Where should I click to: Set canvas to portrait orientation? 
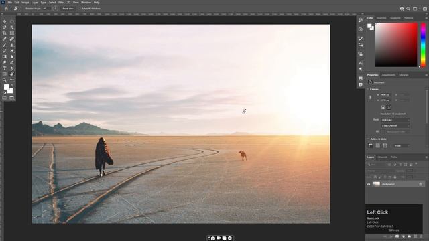383,107
